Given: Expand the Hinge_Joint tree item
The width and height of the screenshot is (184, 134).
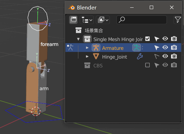Looking at the screenshot, I should [87, 56].
